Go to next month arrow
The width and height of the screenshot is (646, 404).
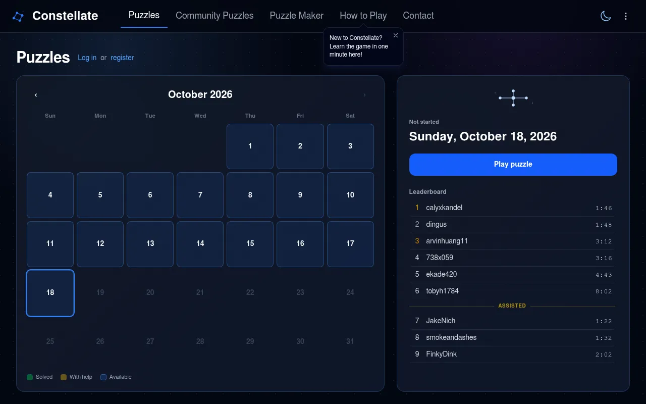point(364,95)
